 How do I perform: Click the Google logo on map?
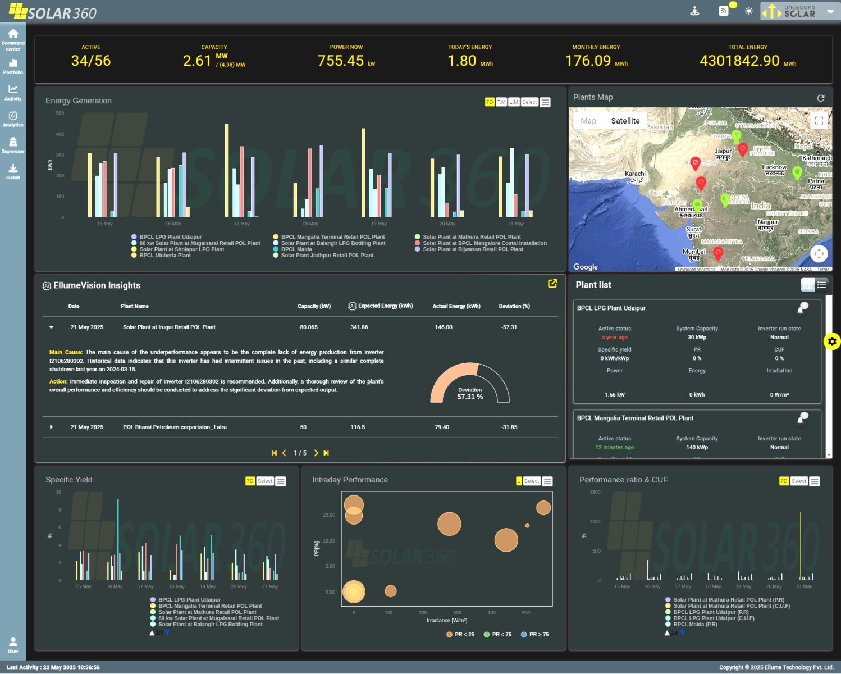[586, 267]
